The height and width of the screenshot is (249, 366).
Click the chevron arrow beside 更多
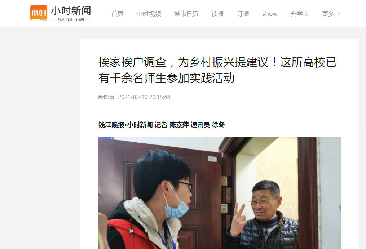339,14
